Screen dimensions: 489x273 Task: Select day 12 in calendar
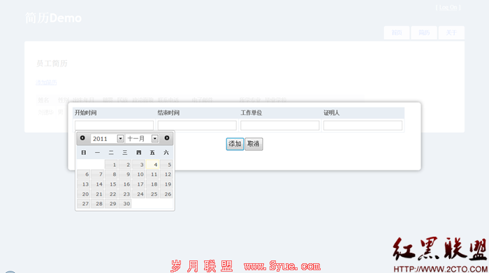coord(166,175)
